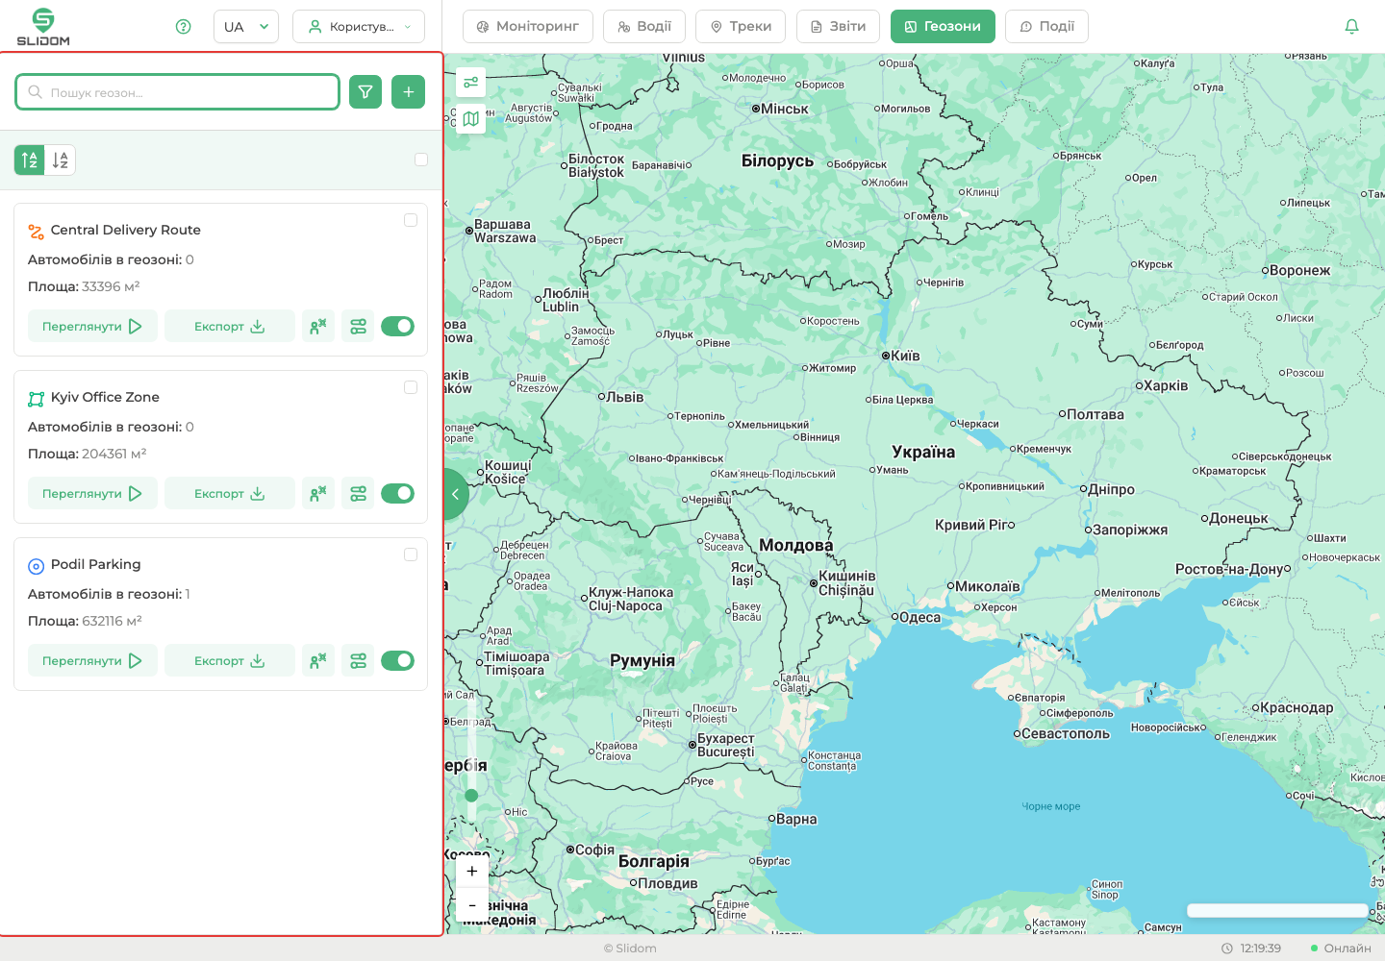Sort geozones ascending A to Z
Screen dimensions: 1385x961
pyautogui.click(x=30, y=160)
